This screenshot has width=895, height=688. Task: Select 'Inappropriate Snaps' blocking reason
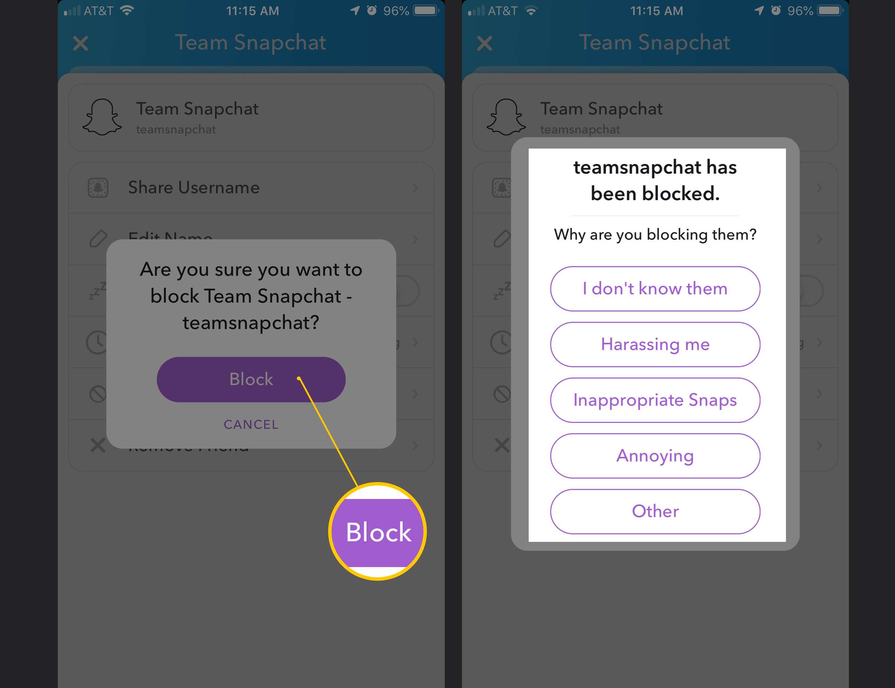tap(654, 400)
